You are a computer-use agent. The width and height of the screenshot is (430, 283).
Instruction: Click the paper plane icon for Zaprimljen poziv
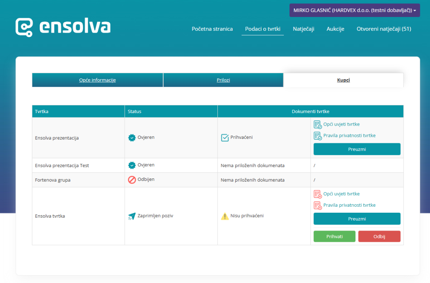click(x=132, y=216)
